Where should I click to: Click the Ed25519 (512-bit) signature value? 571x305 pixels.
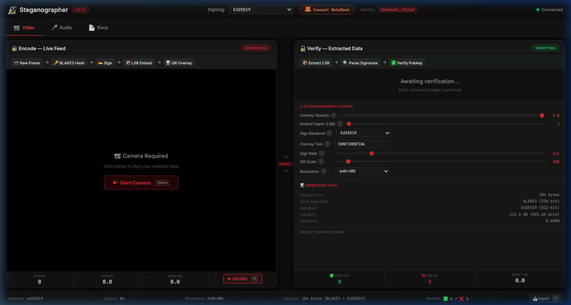540,208
